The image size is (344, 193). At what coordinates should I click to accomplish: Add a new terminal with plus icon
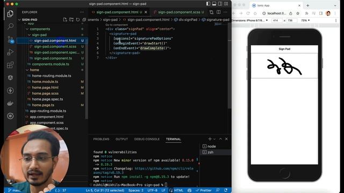point(210,139)
